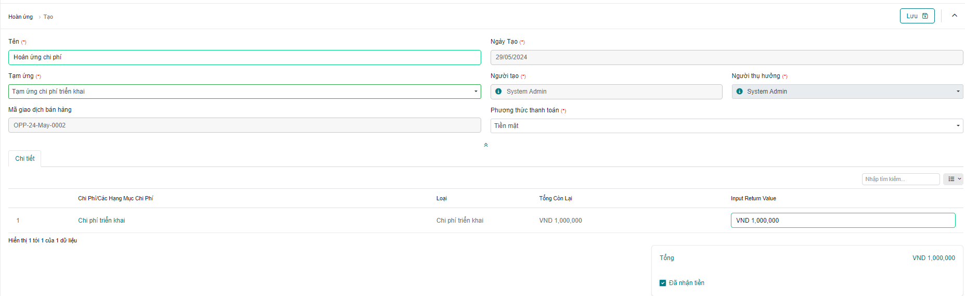Click the Tên input field
Image resolution: width=965 pixels, height=296 pixels.
point(245,57)
